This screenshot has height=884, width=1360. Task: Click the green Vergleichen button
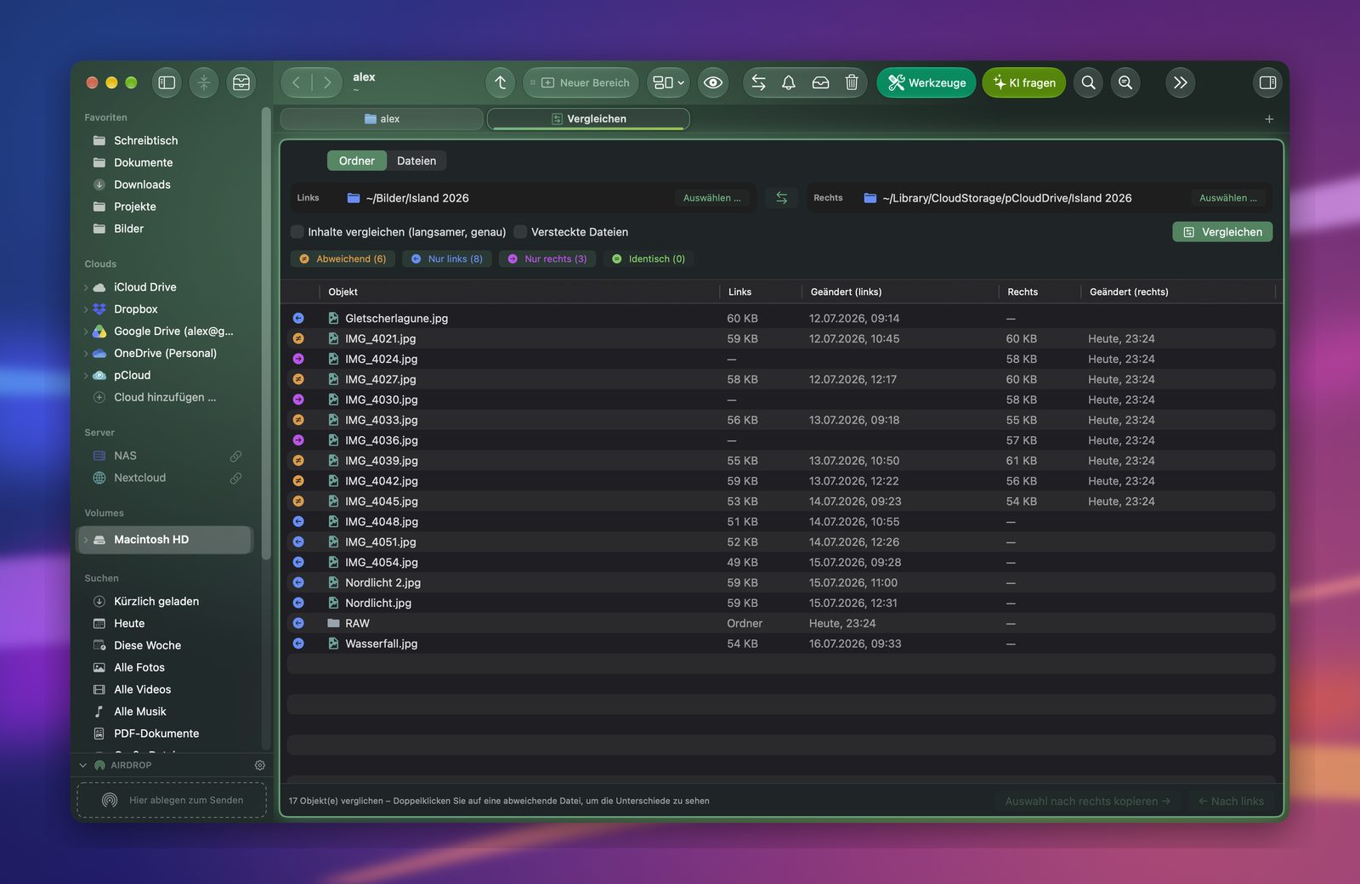pos(1222,232)
